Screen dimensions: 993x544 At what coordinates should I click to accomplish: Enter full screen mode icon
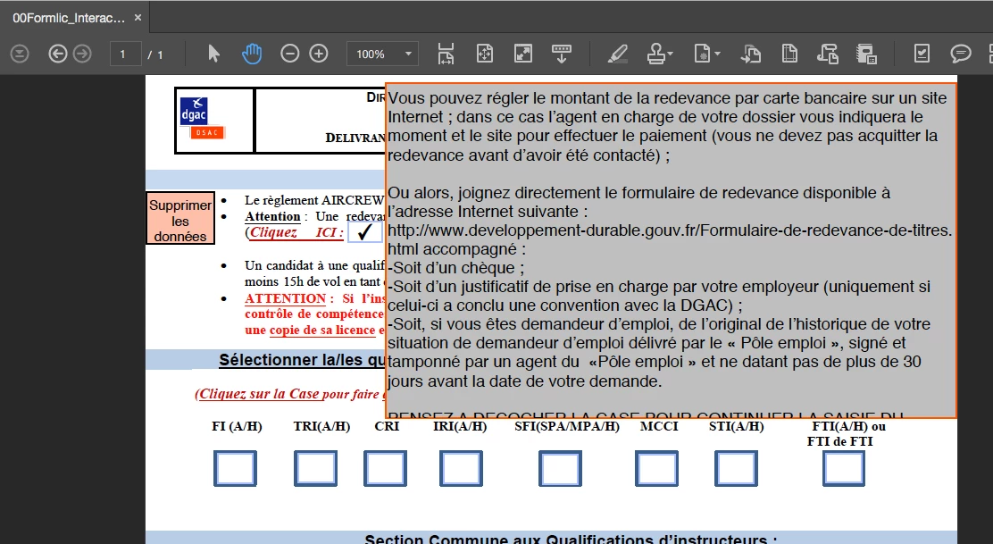523,54
